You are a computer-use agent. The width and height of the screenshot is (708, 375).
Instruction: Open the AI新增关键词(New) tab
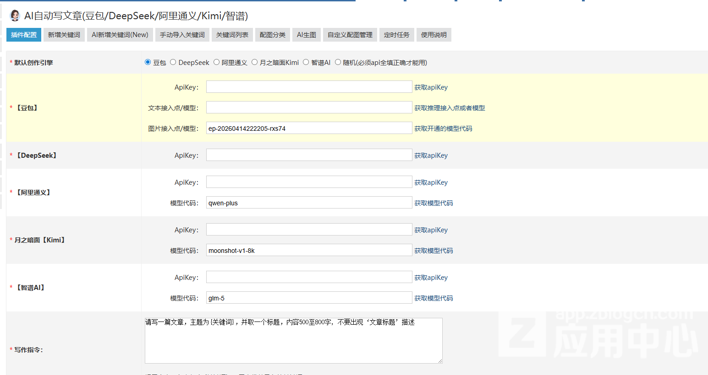[x=120, y=35]
